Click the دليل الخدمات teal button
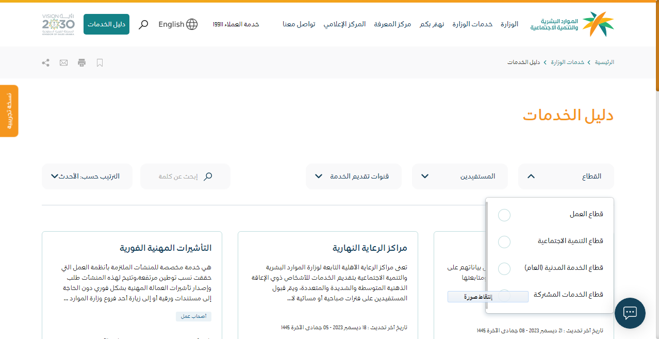659x339 pixels. tap(106, 24)
